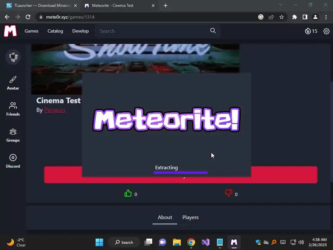Like the game with thumbs up

[x=128, y=193]
